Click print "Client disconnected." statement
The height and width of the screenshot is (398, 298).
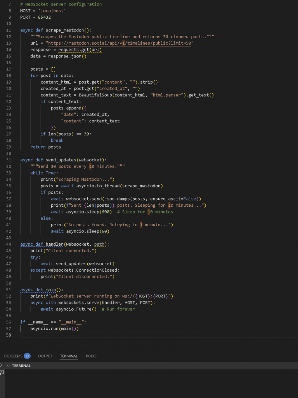pos(78,277)
